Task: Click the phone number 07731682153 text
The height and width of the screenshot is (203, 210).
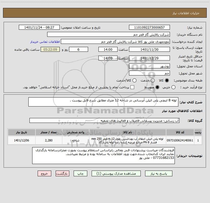Action: click(x=163, y=158)
